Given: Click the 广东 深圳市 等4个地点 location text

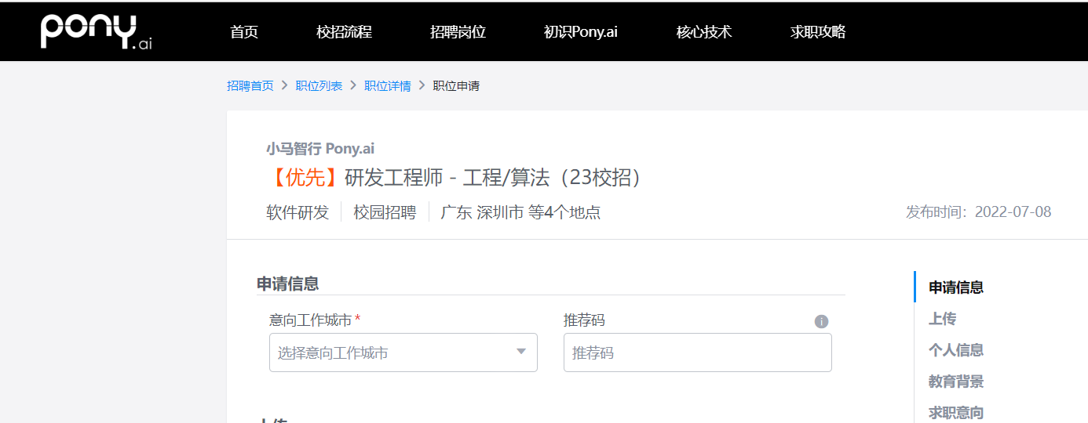Looking at the screenshot, I should coord(520,212).
